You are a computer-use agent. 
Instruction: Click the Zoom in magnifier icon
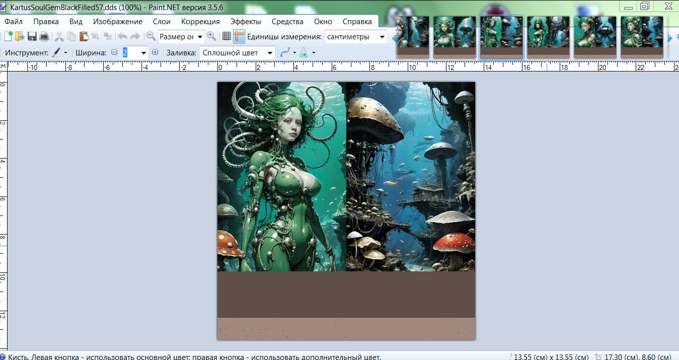pyautogui.click(x=211, y=36)
